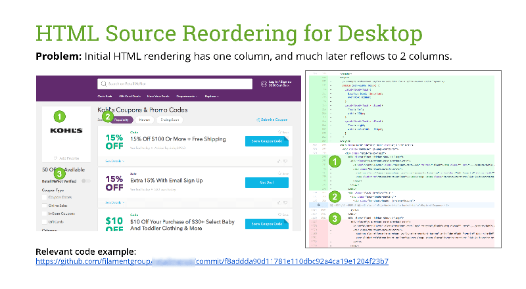This screenshot has width=526, height=289.
Task: Select the Newest sort tab
Action: (x=145, y=120)
